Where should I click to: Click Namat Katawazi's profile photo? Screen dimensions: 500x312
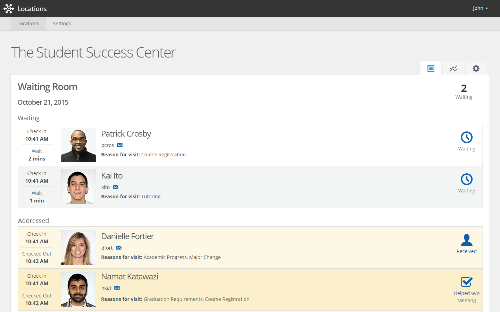coord(78,289)
